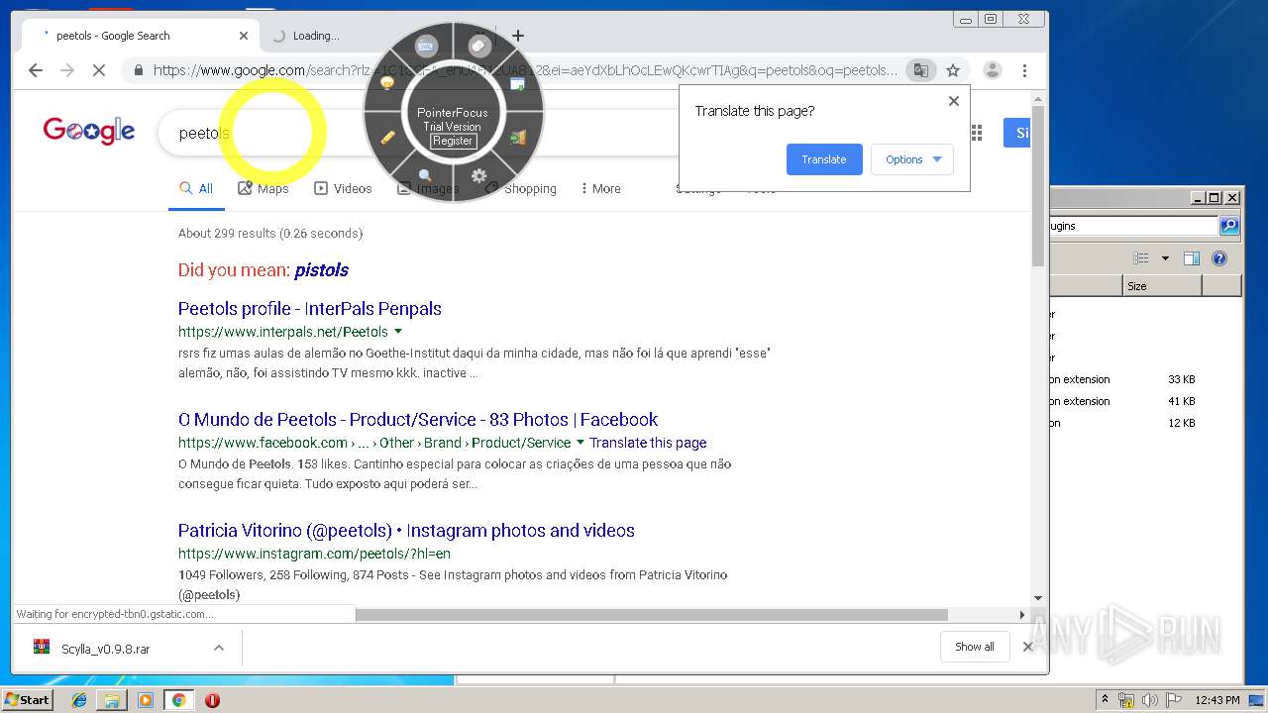Open Windows Explorer from taskbar
Image resolution: width=1268 pixels, height=713 pixels.
(112, 700)
